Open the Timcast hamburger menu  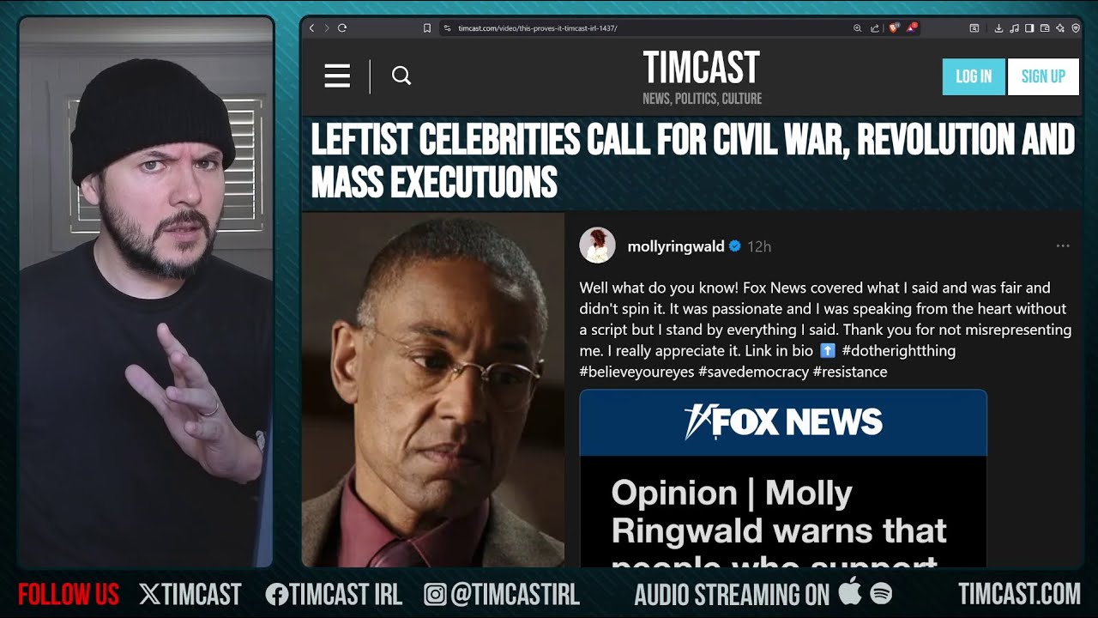(x=337, y=76)
